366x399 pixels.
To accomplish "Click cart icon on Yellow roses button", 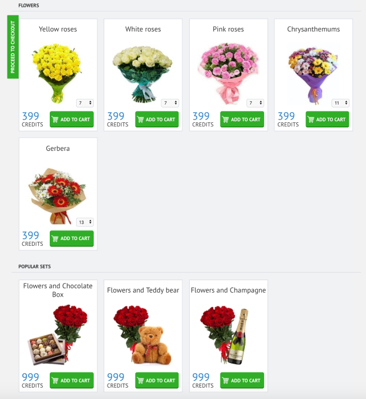I will pyautogui.click(x=55, y=119).
